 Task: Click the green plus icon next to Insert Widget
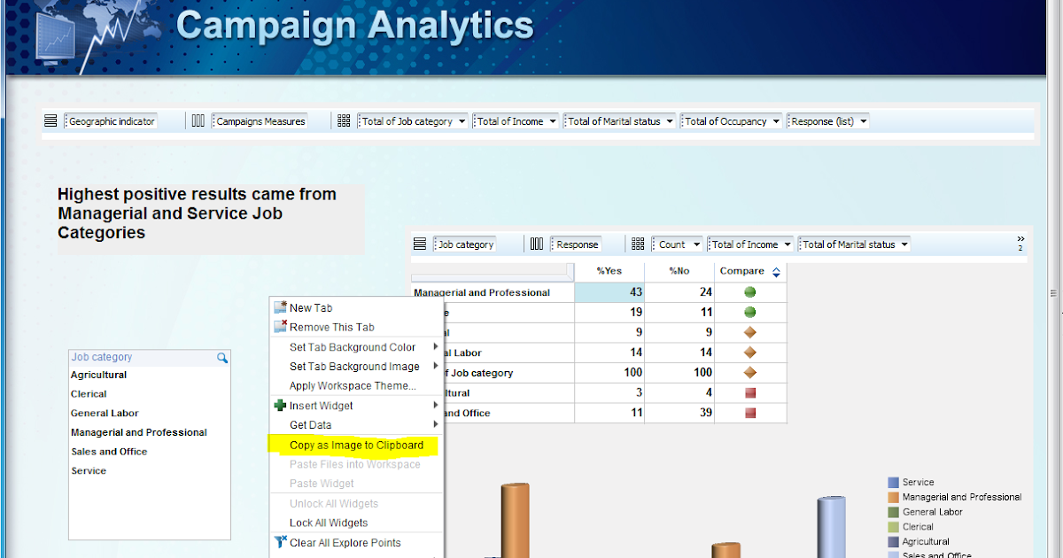(x=281, y=406)
